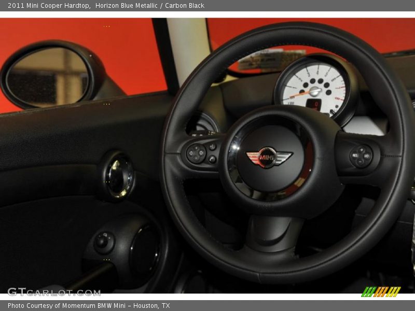Toggle the left-arrow track button on the left spoke
The height and width of the screenshot is (311, 415).
pos(191,152)
